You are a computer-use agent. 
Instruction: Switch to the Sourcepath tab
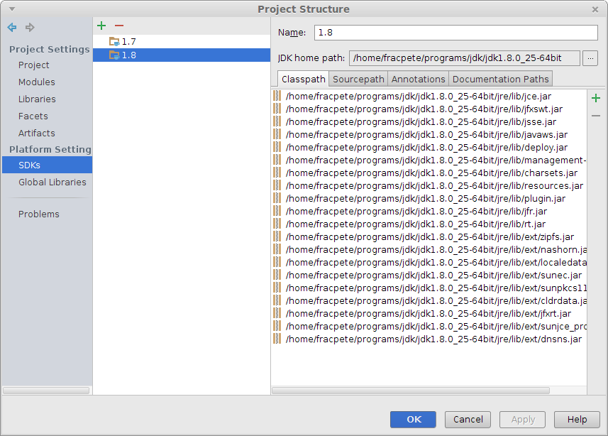coord(358,79)
